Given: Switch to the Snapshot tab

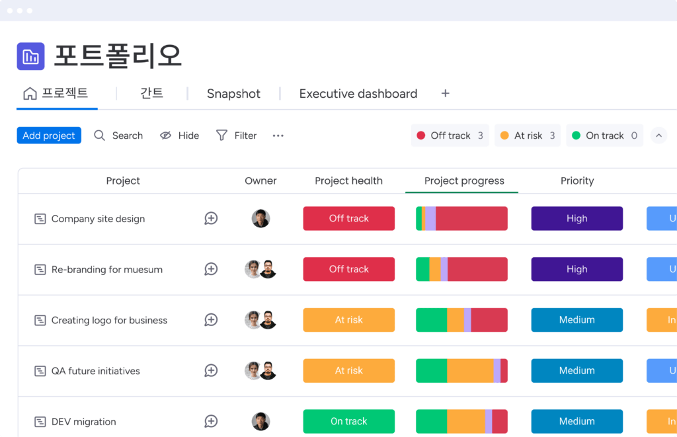Looking at the screenshot, I should [233, 94].
